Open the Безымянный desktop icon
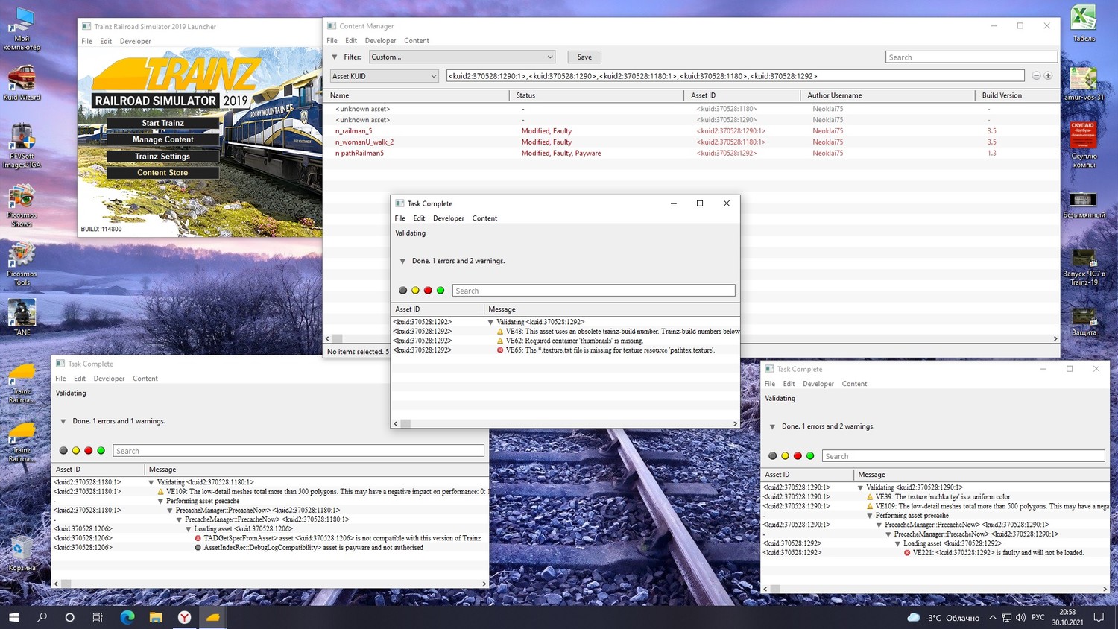The height and width of the screenshot is (629, 1118). pos(1084,205)
